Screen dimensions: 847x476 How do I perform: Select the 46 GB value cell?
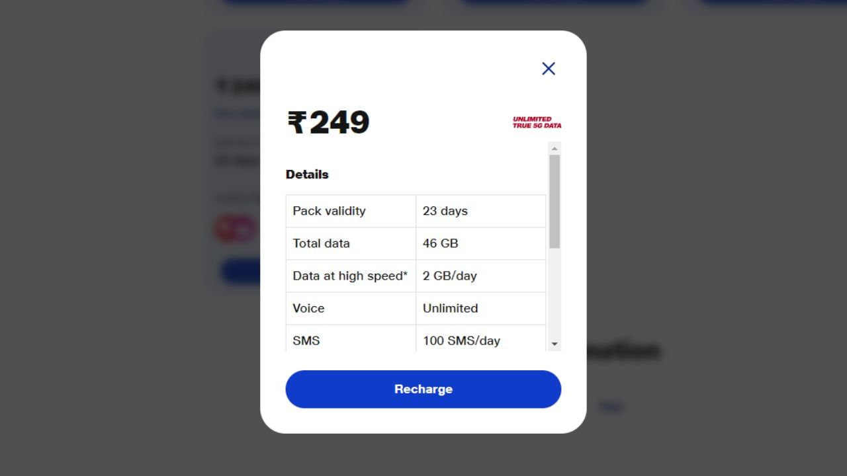click(x=481, y=243)
